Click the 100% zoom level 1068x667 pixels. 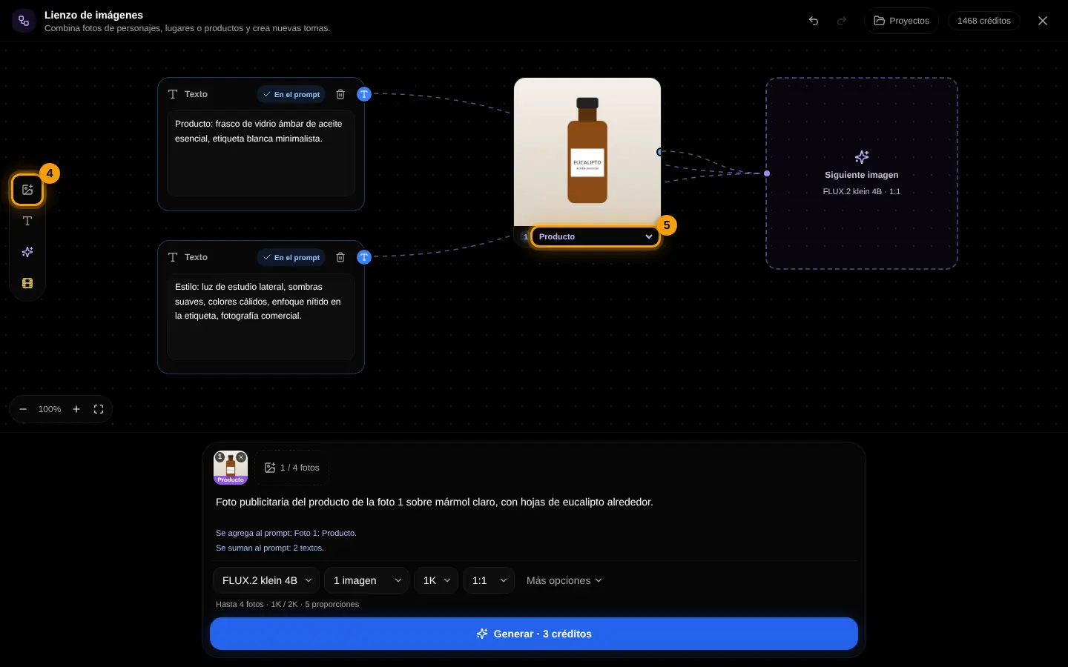coord(50,409)
